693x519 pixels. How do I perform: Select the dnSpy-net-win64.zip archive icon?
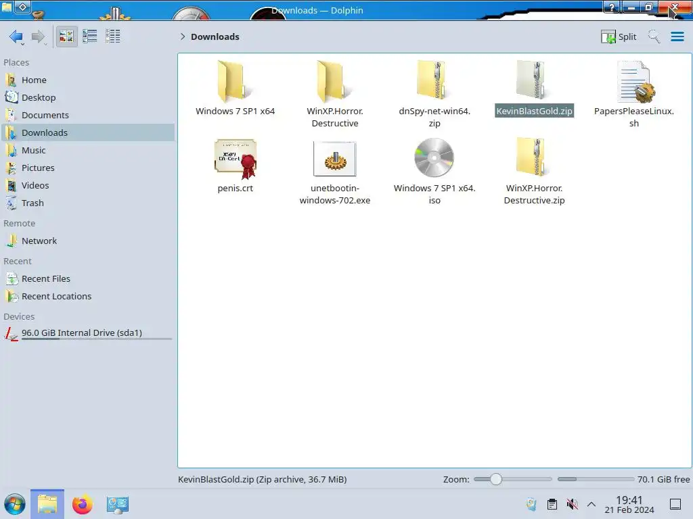tap(434, 80)
